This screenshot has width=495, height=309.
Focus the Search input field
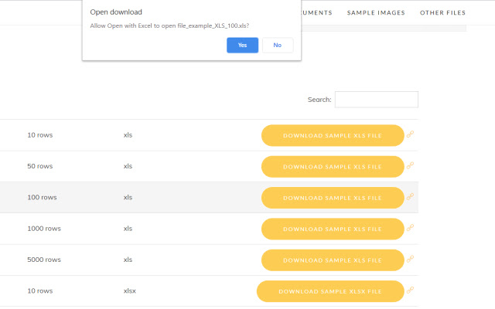(376, 100)
